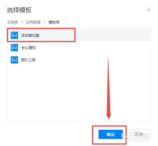
Task: Click blank space right of 活动策划案 row
Action: tap(112, 35)
